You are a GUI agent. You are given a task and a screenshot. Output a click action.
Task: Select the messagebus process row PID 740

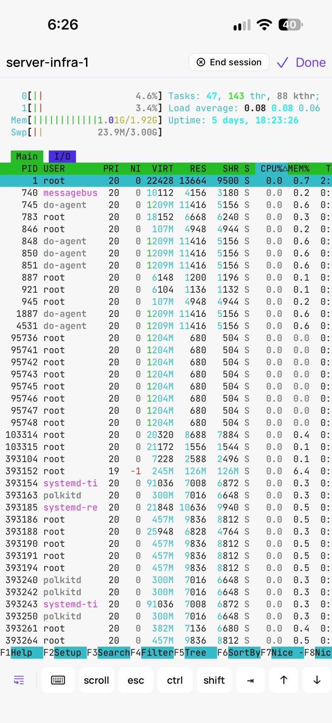166,193
